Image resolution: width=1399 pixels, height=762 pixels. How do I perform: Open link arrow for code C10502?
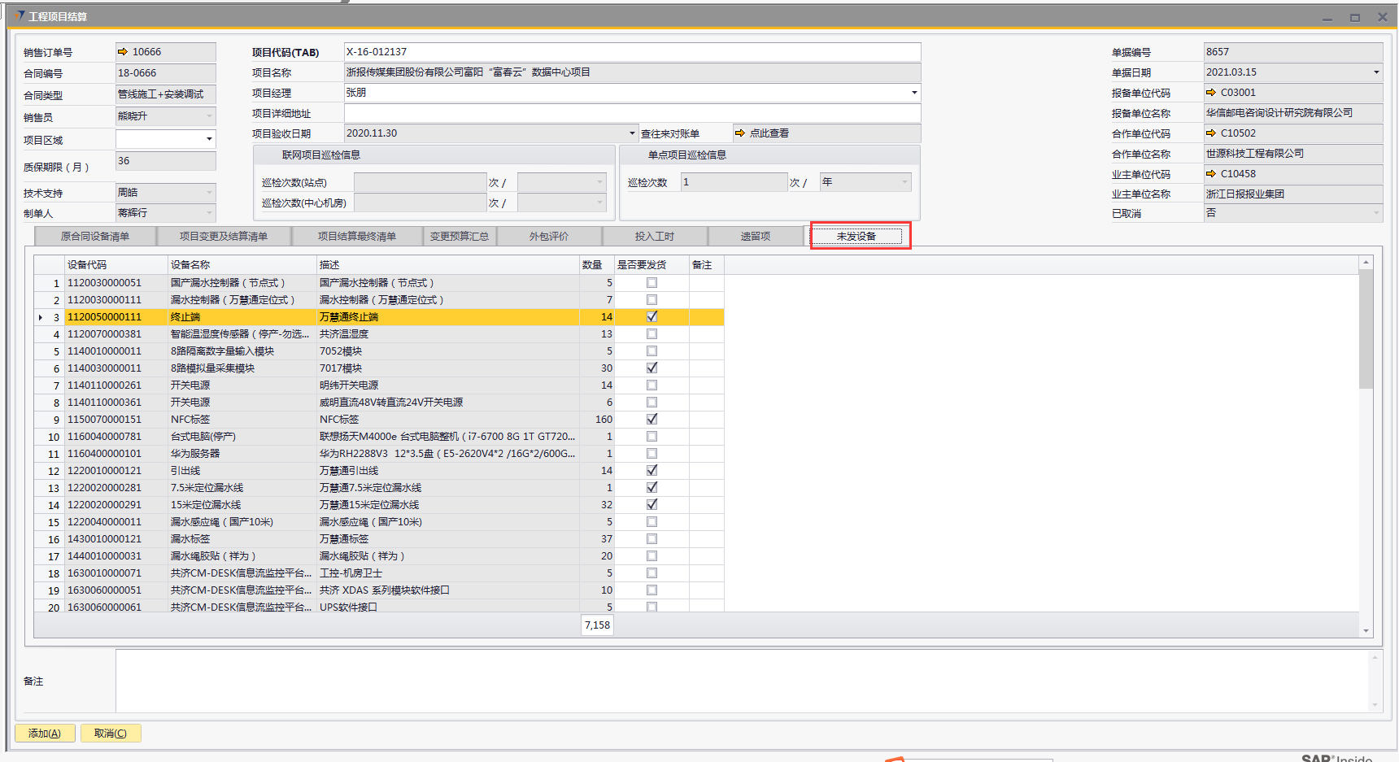pyautogui.click(x=1211, y=133)
